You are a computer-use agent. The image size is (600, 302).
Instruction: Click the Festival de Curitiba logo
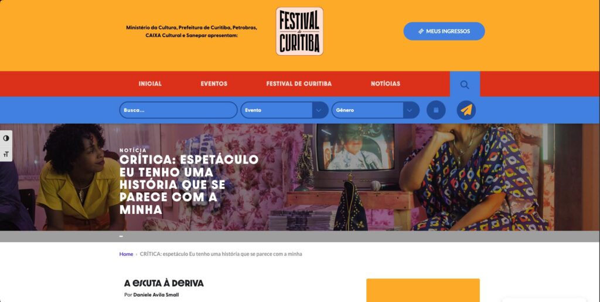299,32
